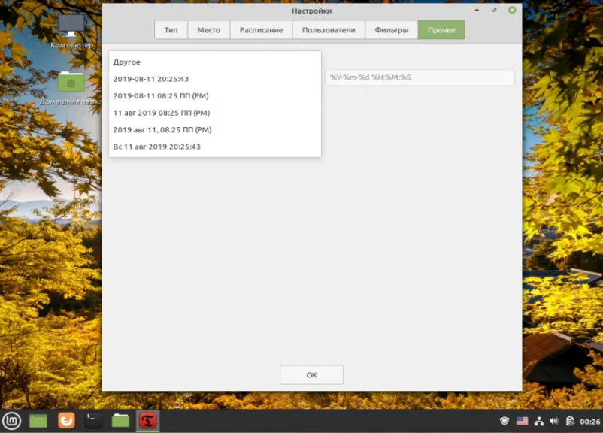
Task: Select format 2019 авг 11, 08:25 ПП (PM)
Action: coord(215,129)
